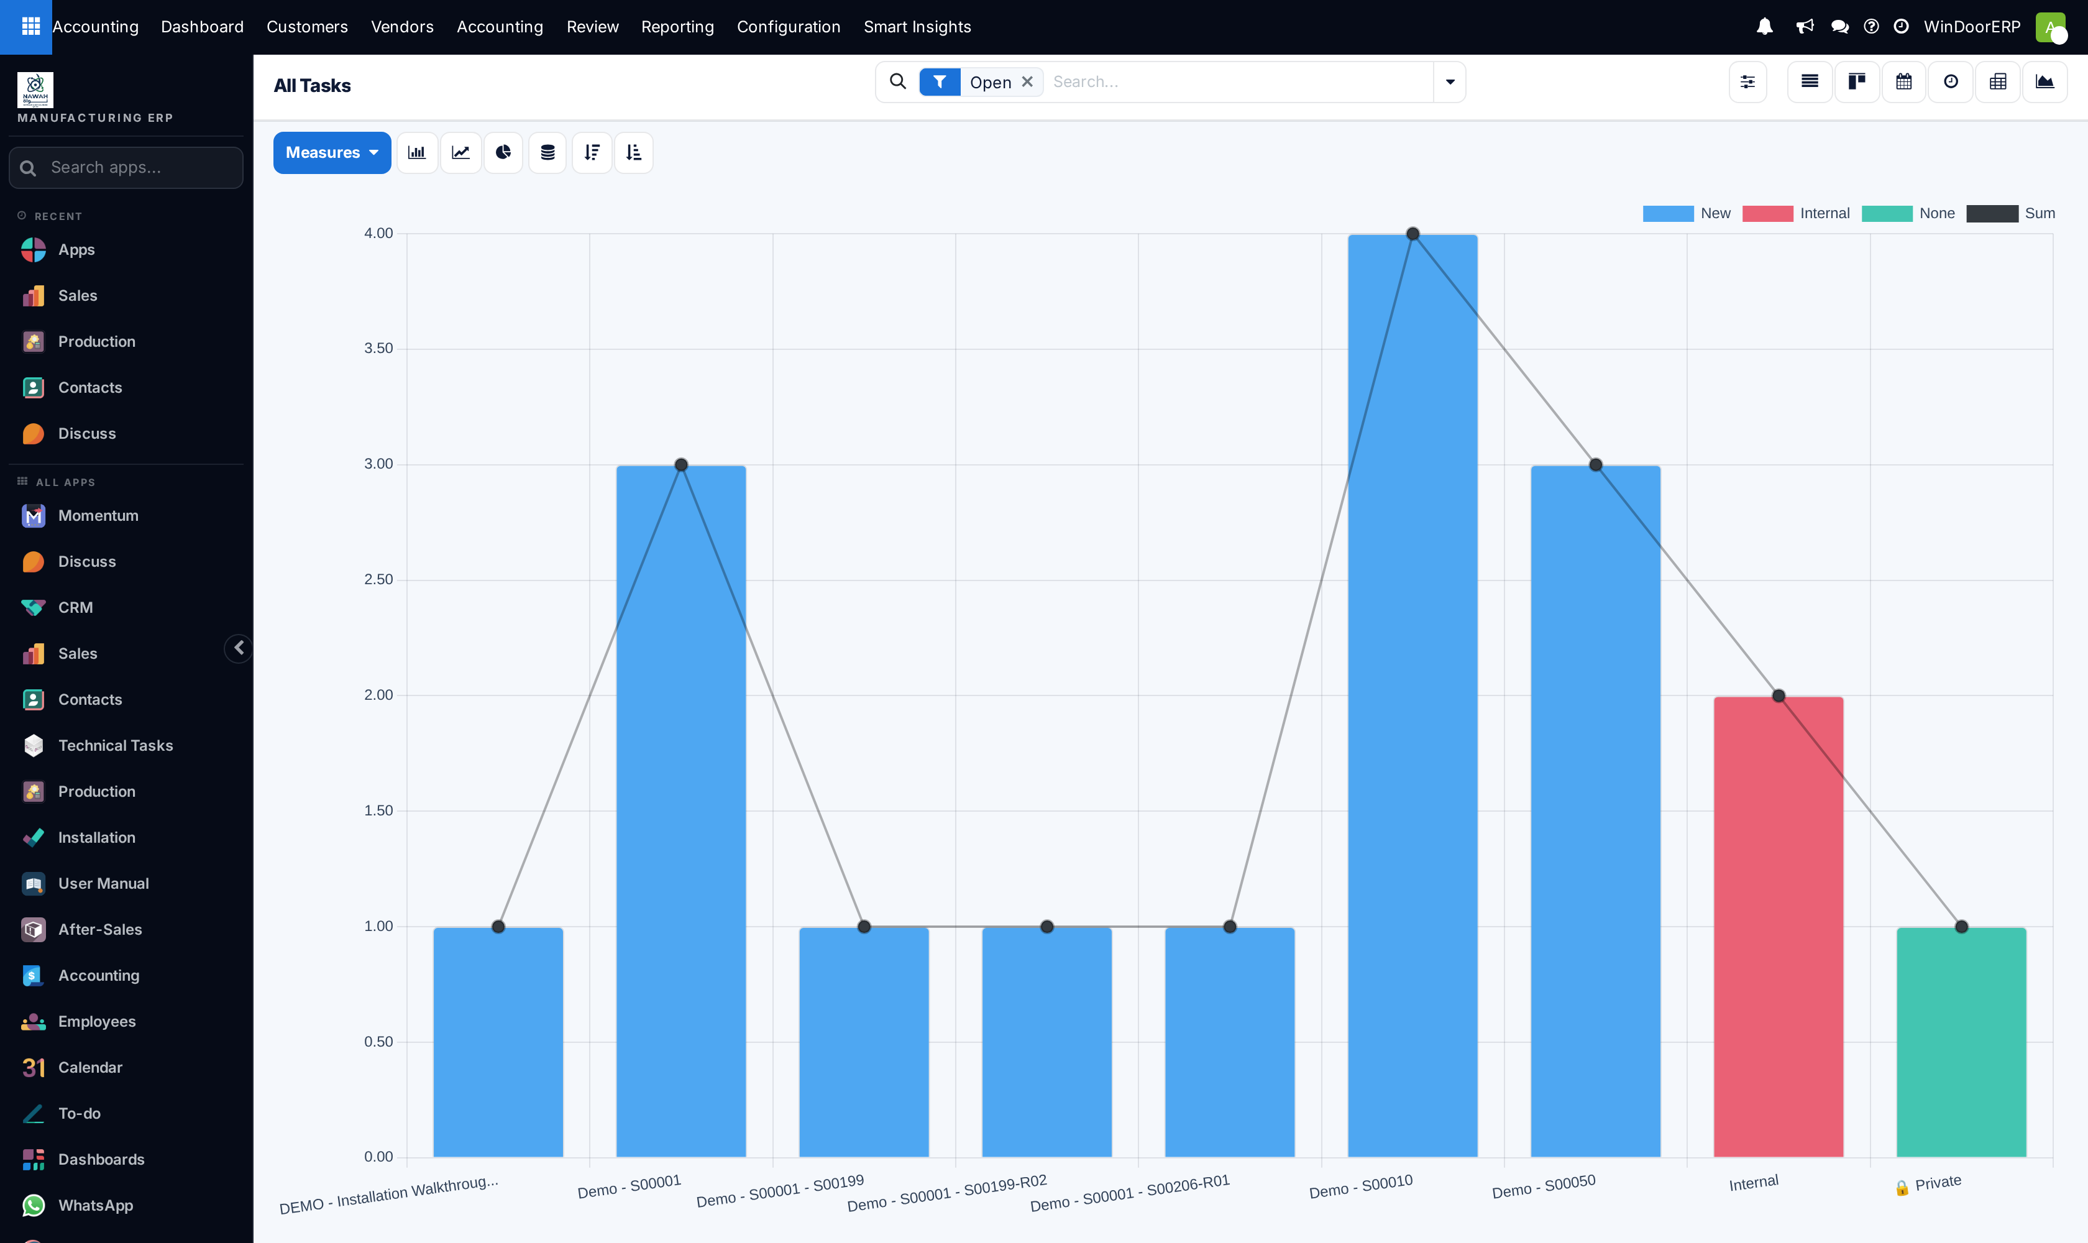The image size is (2088, 1243).
Task: Switch to activity view
Action: tap(1951, 81)
